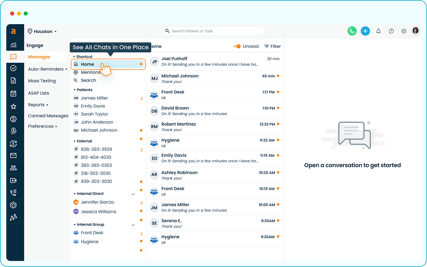The height and width of the screenshot is (267, 427).
Task: Open the help question mark icon
Action: (391, 31)
